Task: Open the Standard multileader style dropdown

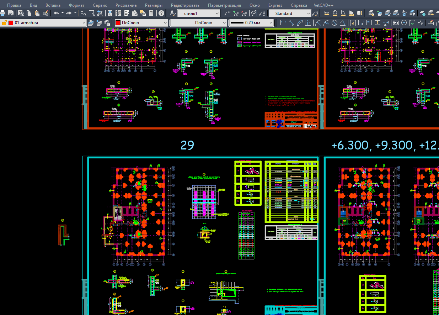Action: [290, 13]
